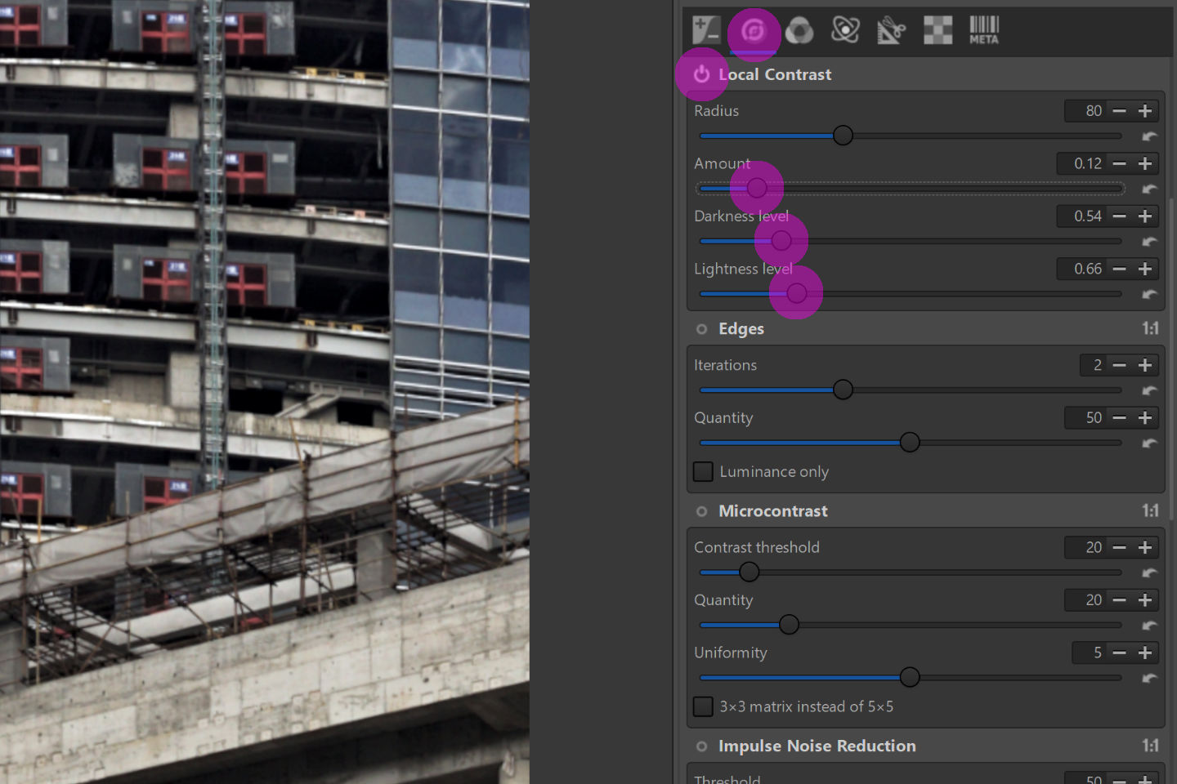Open the Meta tab
The height and width of the screenshot is (784, 1177).
tap(984, 30)
